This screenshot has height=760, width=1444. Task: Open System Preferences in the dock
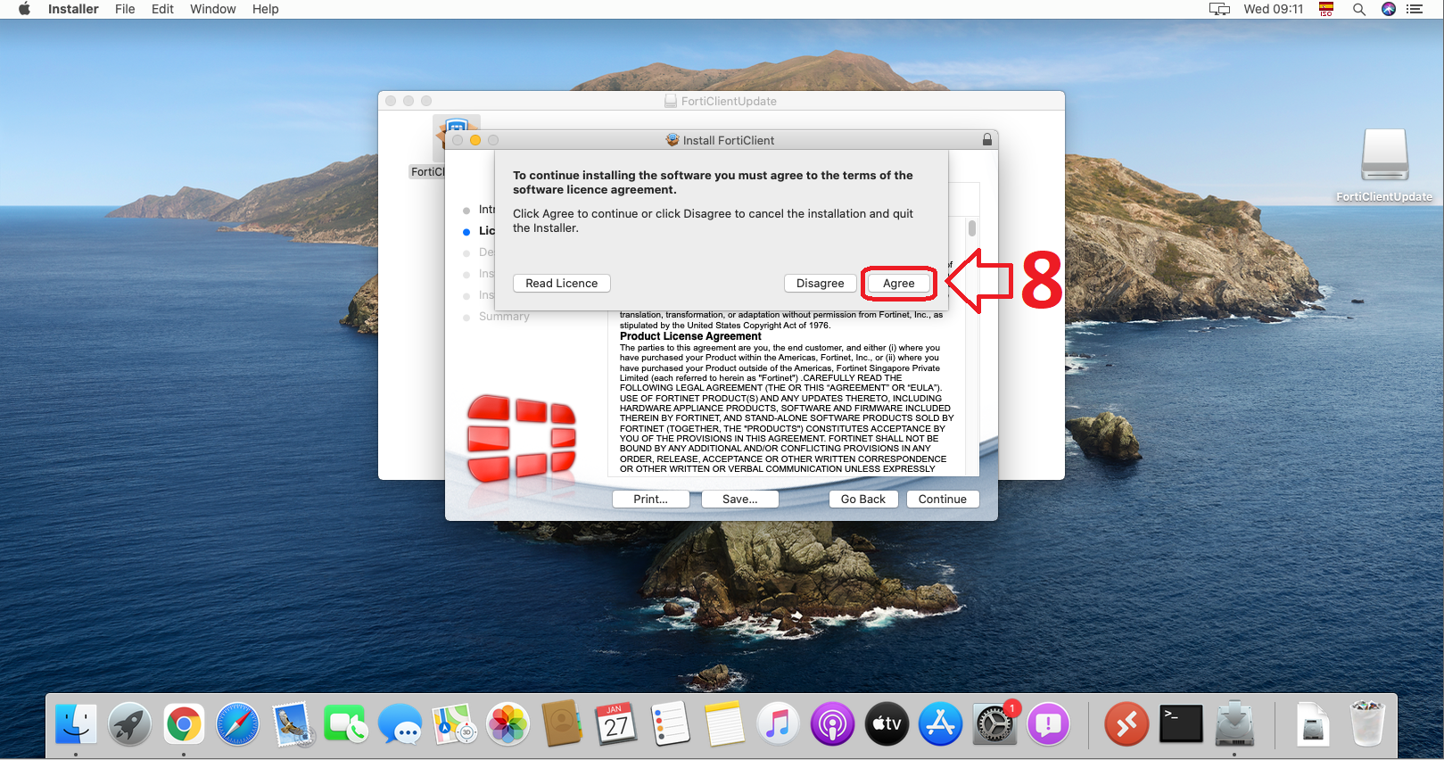pos(994,724)
